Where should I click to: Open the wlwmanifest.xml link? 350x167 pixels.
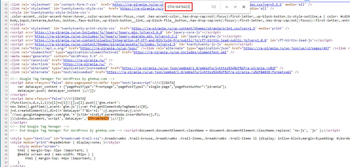[180, 52]
